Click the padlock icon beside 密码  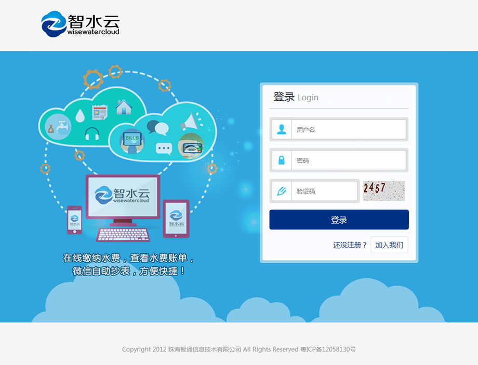point(282,160)
